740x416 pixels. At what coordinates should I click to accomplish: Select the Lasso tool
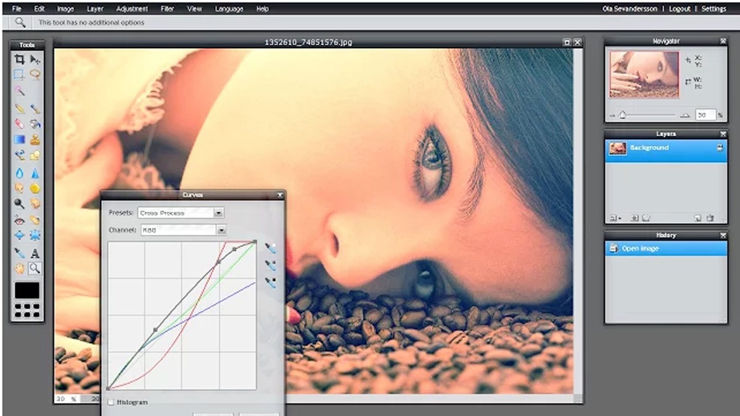pos(35,75)
